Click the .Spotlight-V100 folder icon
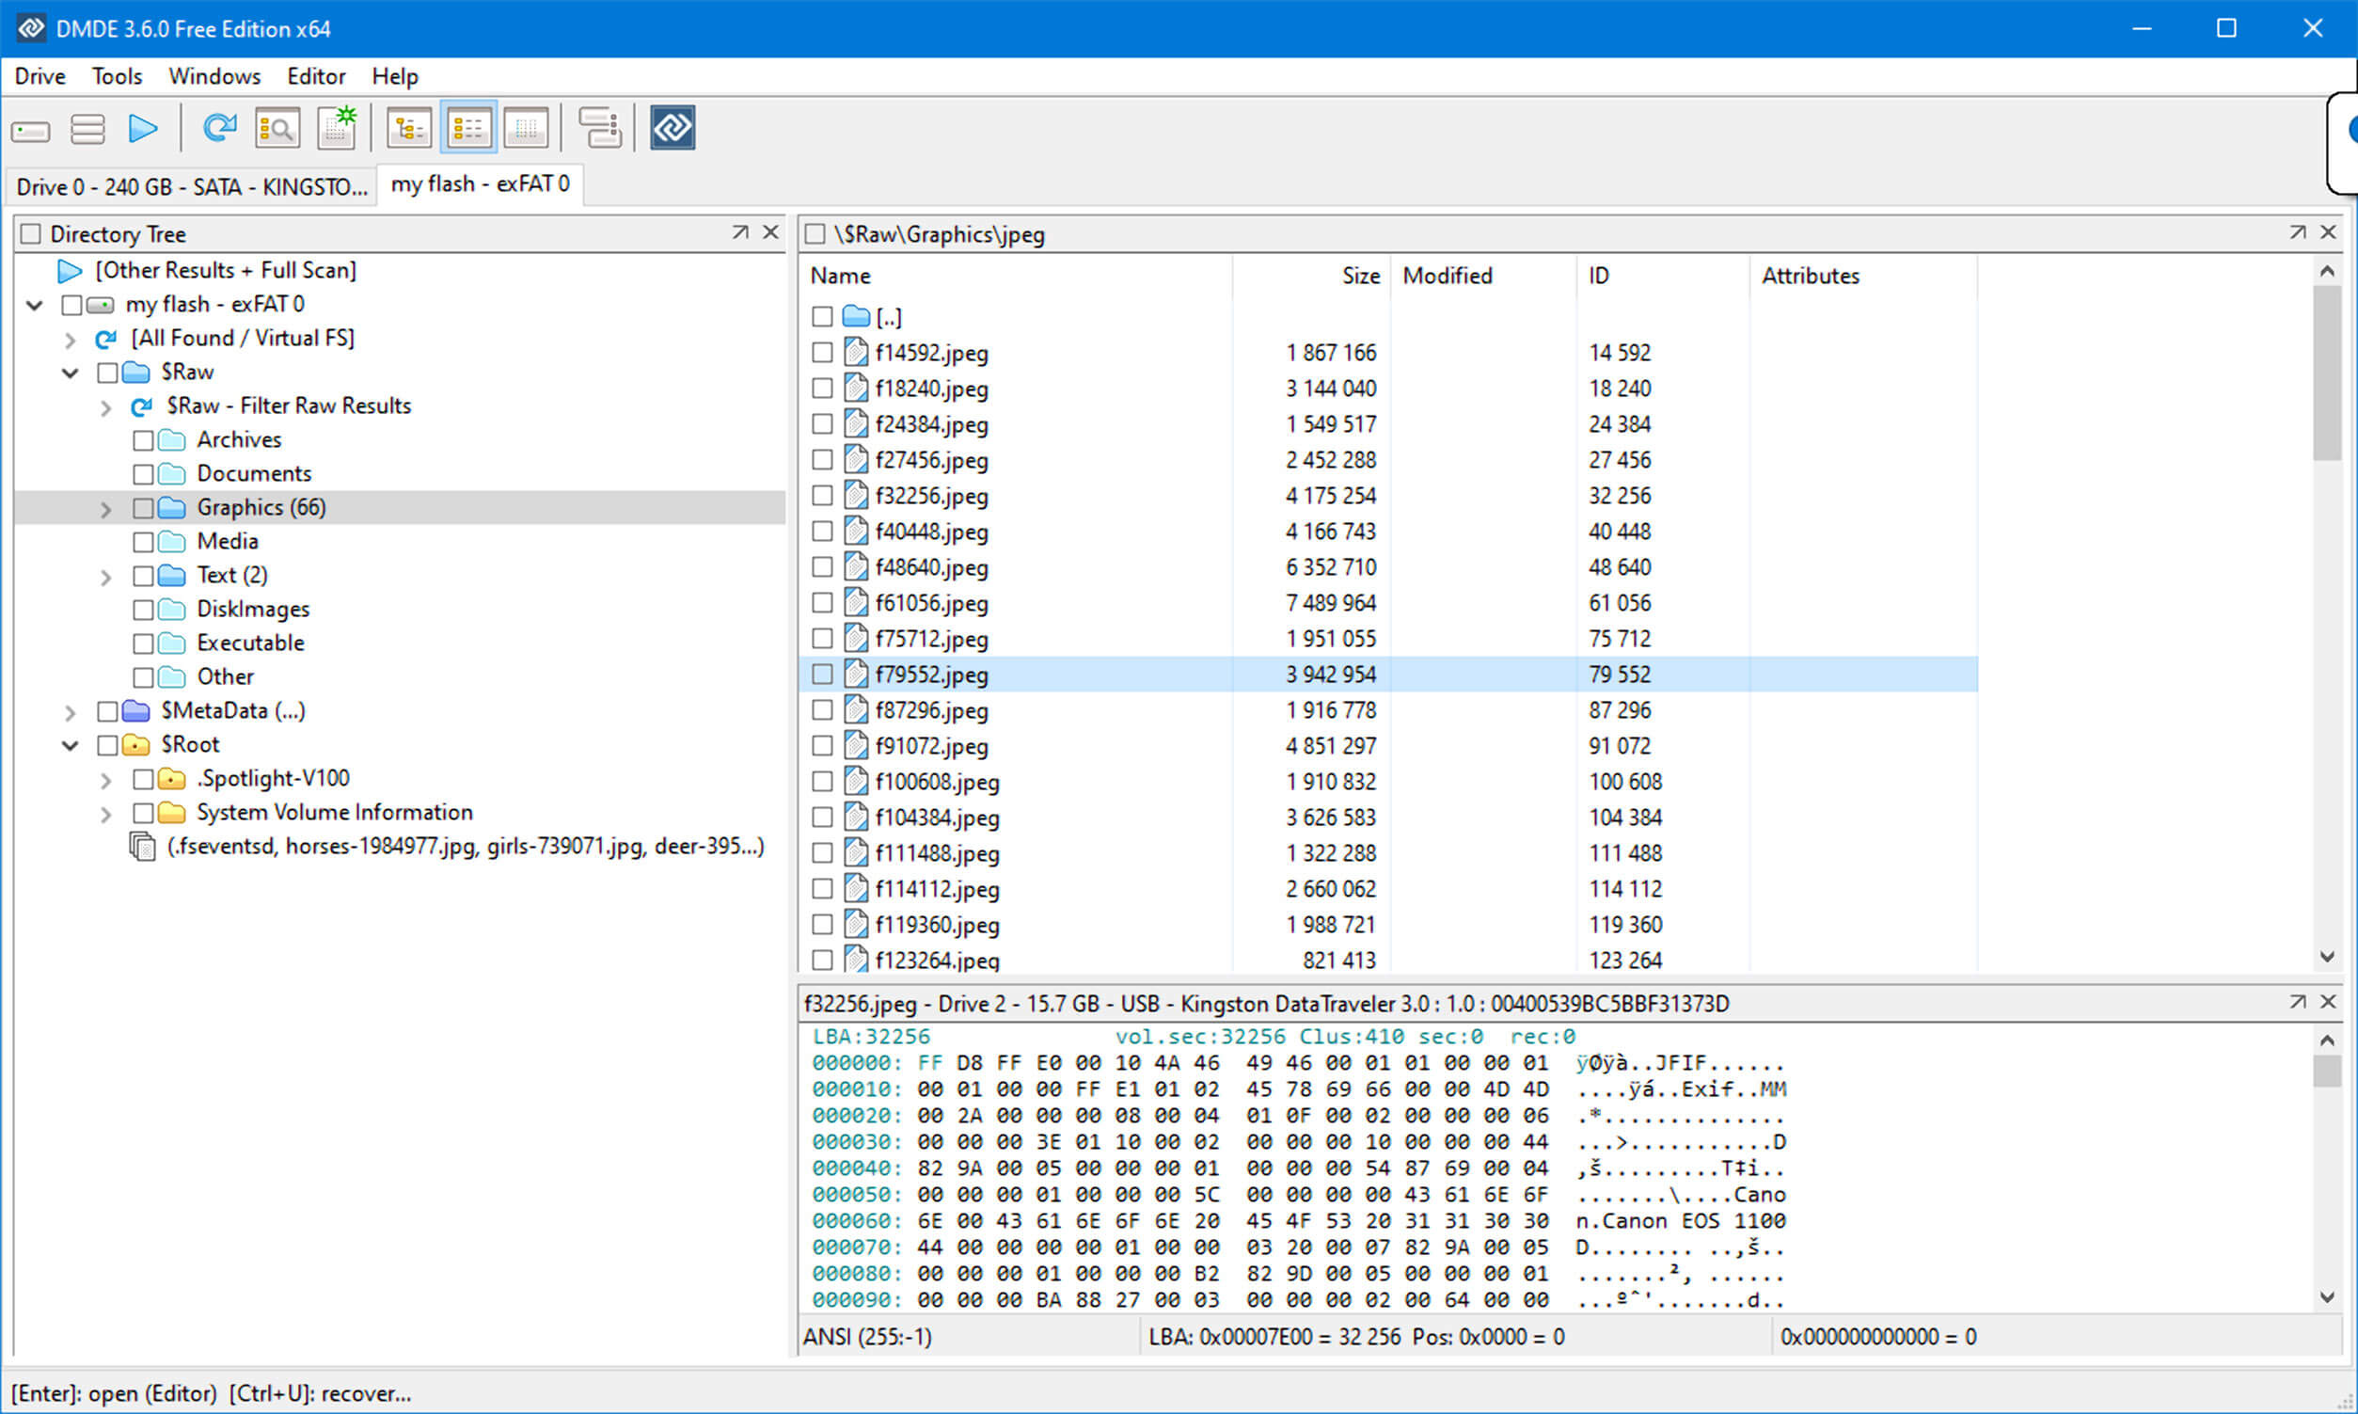Image resolution: width=2358 pixels, height=1414 pixels. [171, 779]
